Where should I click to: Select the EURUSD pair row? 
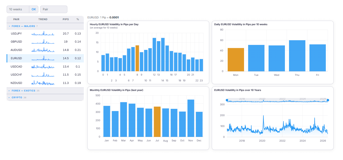tap(45, 58)
